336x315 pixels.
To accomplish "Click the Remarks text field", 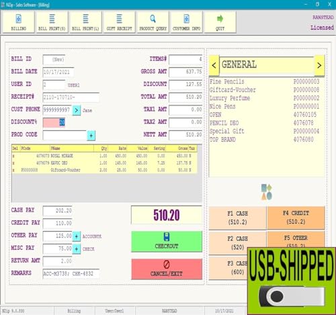I will [x=71, y=273].
